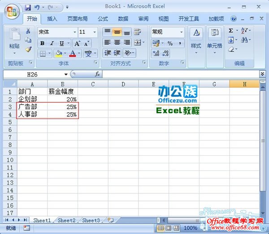Click cell A3 广告部
269x234 pixels.
(x=32, y=107)
